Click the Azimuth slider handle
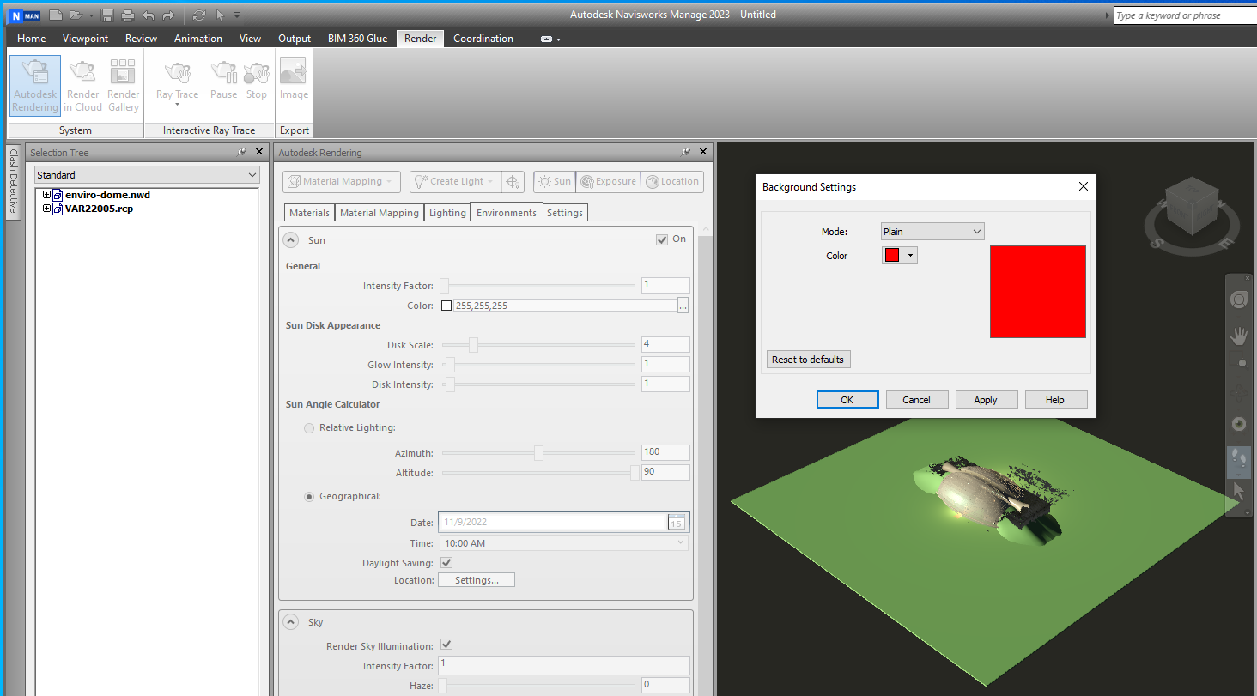Viewport: 1257px width, 696px height. pos(538,453)
